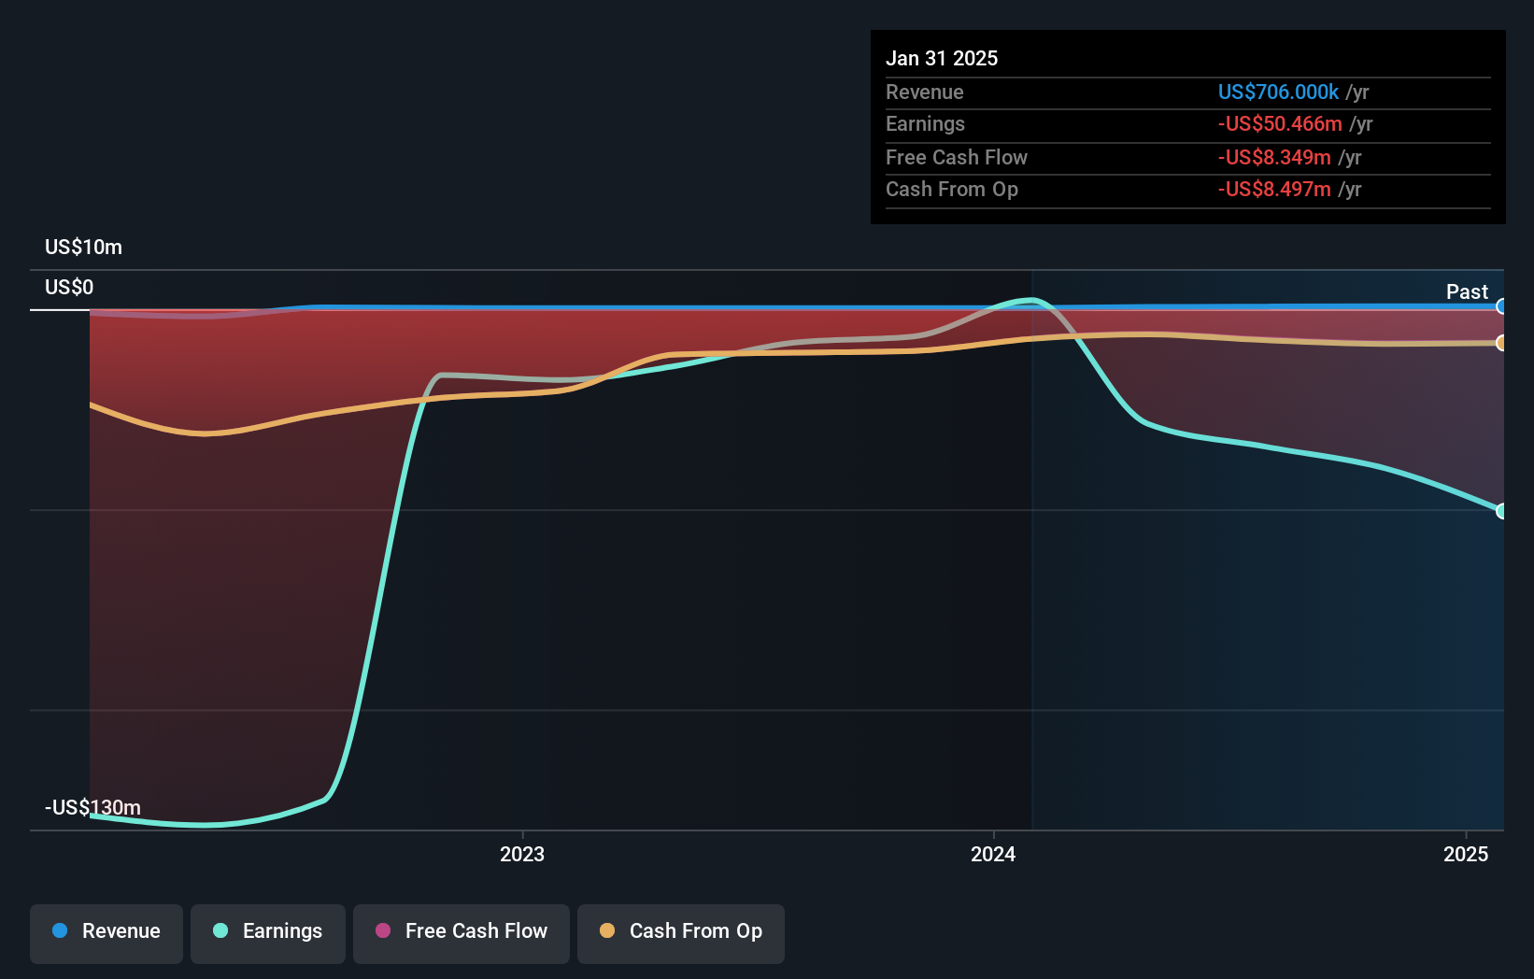Click the orange Cash From Op endpoint marker
Viewport: 1534px width, 979px height.
(1501, 343)
